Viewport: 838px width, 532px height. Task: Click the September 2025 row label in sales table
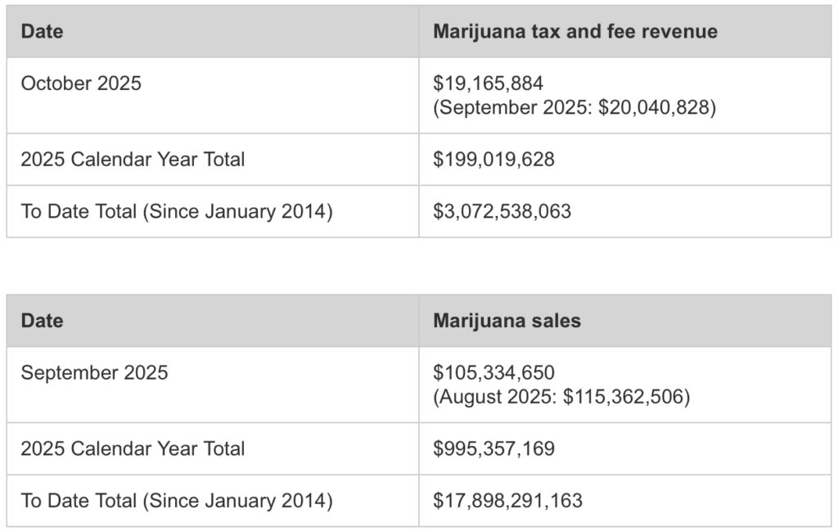tap(94, 373)
